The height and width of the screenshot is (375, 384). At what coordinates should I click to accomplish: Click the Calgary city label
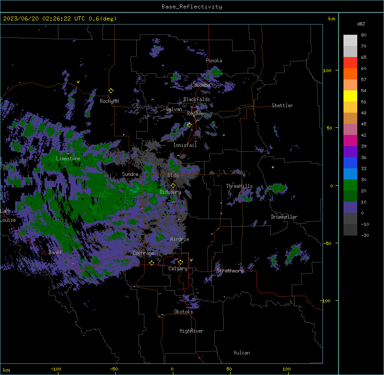178,269
